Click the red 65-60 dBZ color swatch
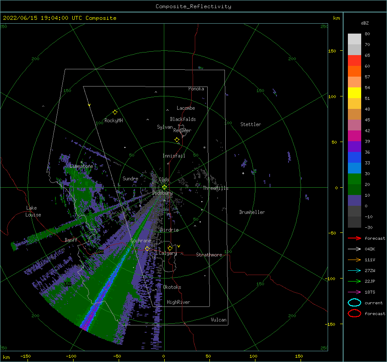Image resolution: width=387 pixels, height=362 pixels. [354, 61]
